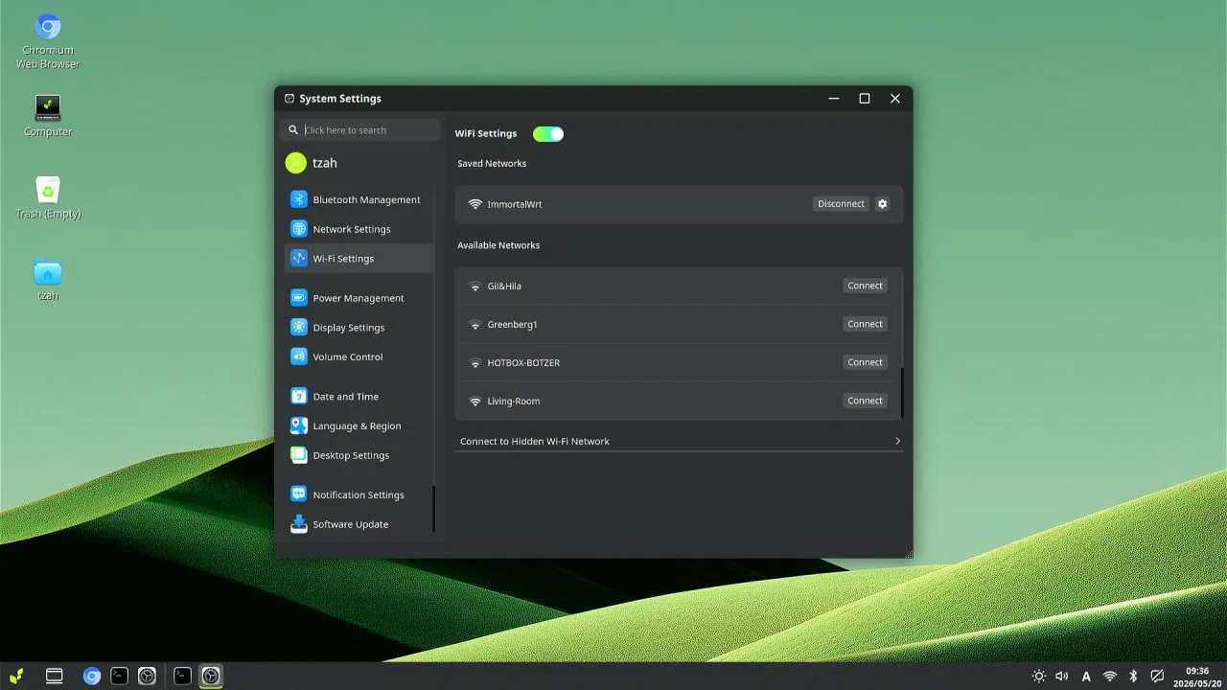Screen dimensions: 1227x690
Task: Click the settings sidebar scrollbar
Action: coord(433,509)
